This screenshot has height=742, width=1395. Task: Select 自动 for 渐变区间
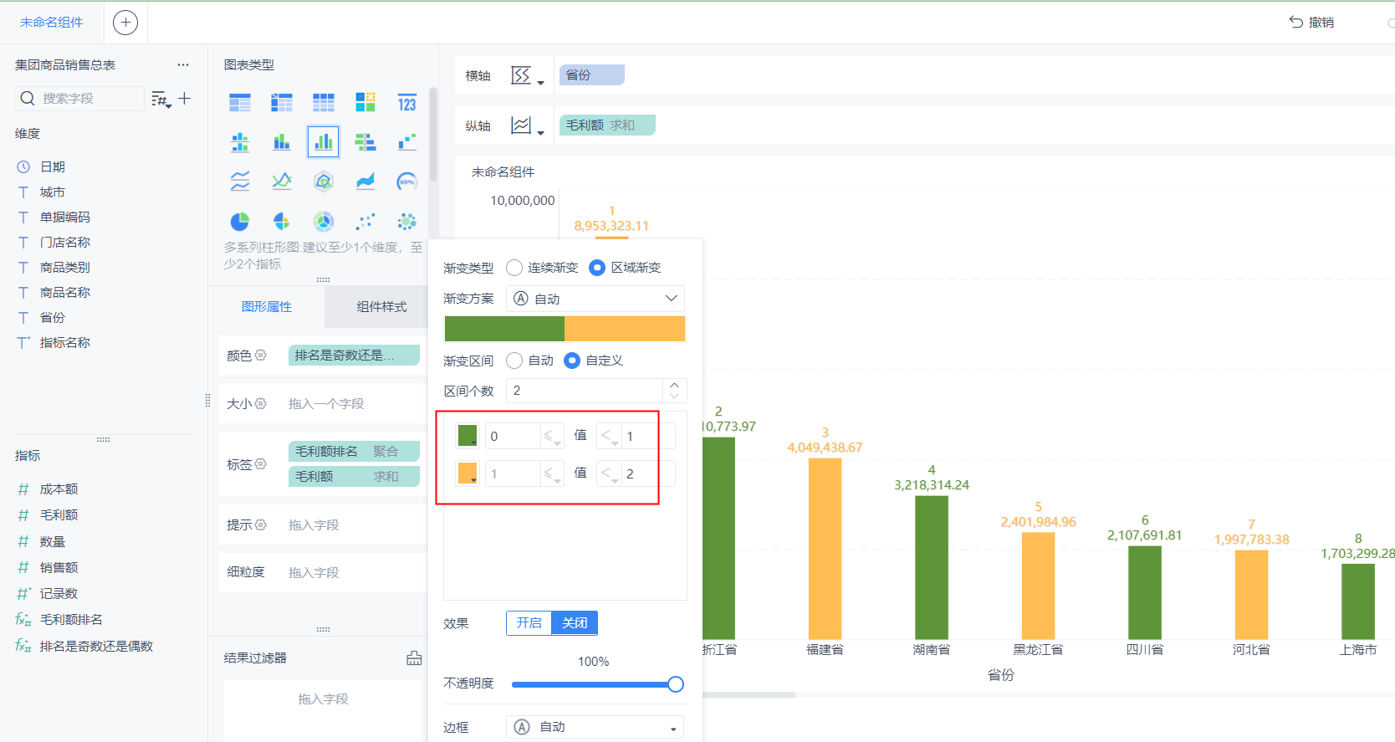(x=514, y=361)
